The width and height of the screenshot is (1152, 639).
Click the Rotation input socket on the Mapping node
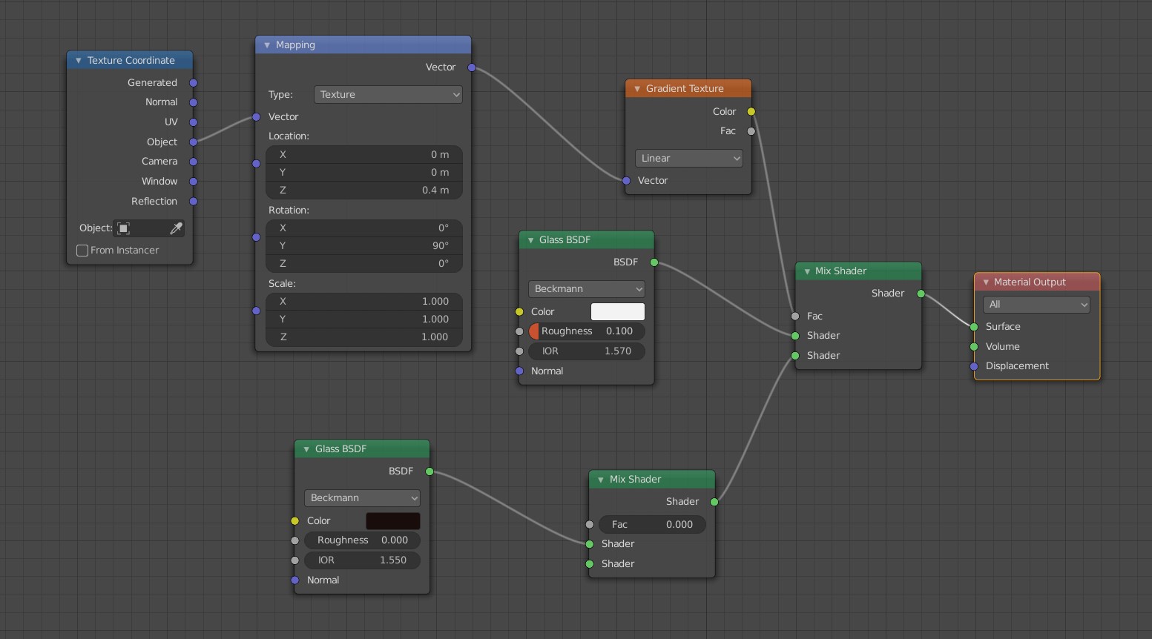[x=256, y=237]
